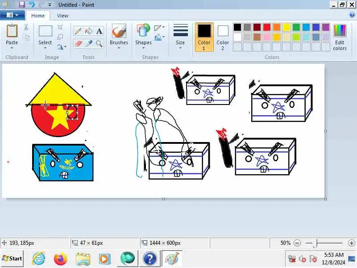Viewport: 357px width, 268px height.
Task: Click the shape Fill icon
Action: tap(158, 37)
